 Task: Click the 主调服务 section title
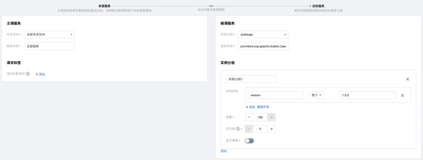(x=14, y=24)
